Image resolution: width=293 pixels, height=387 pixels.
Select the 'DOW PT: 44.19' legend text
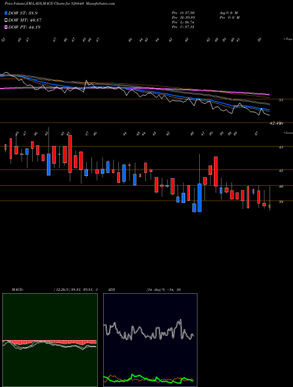(24, 27)
